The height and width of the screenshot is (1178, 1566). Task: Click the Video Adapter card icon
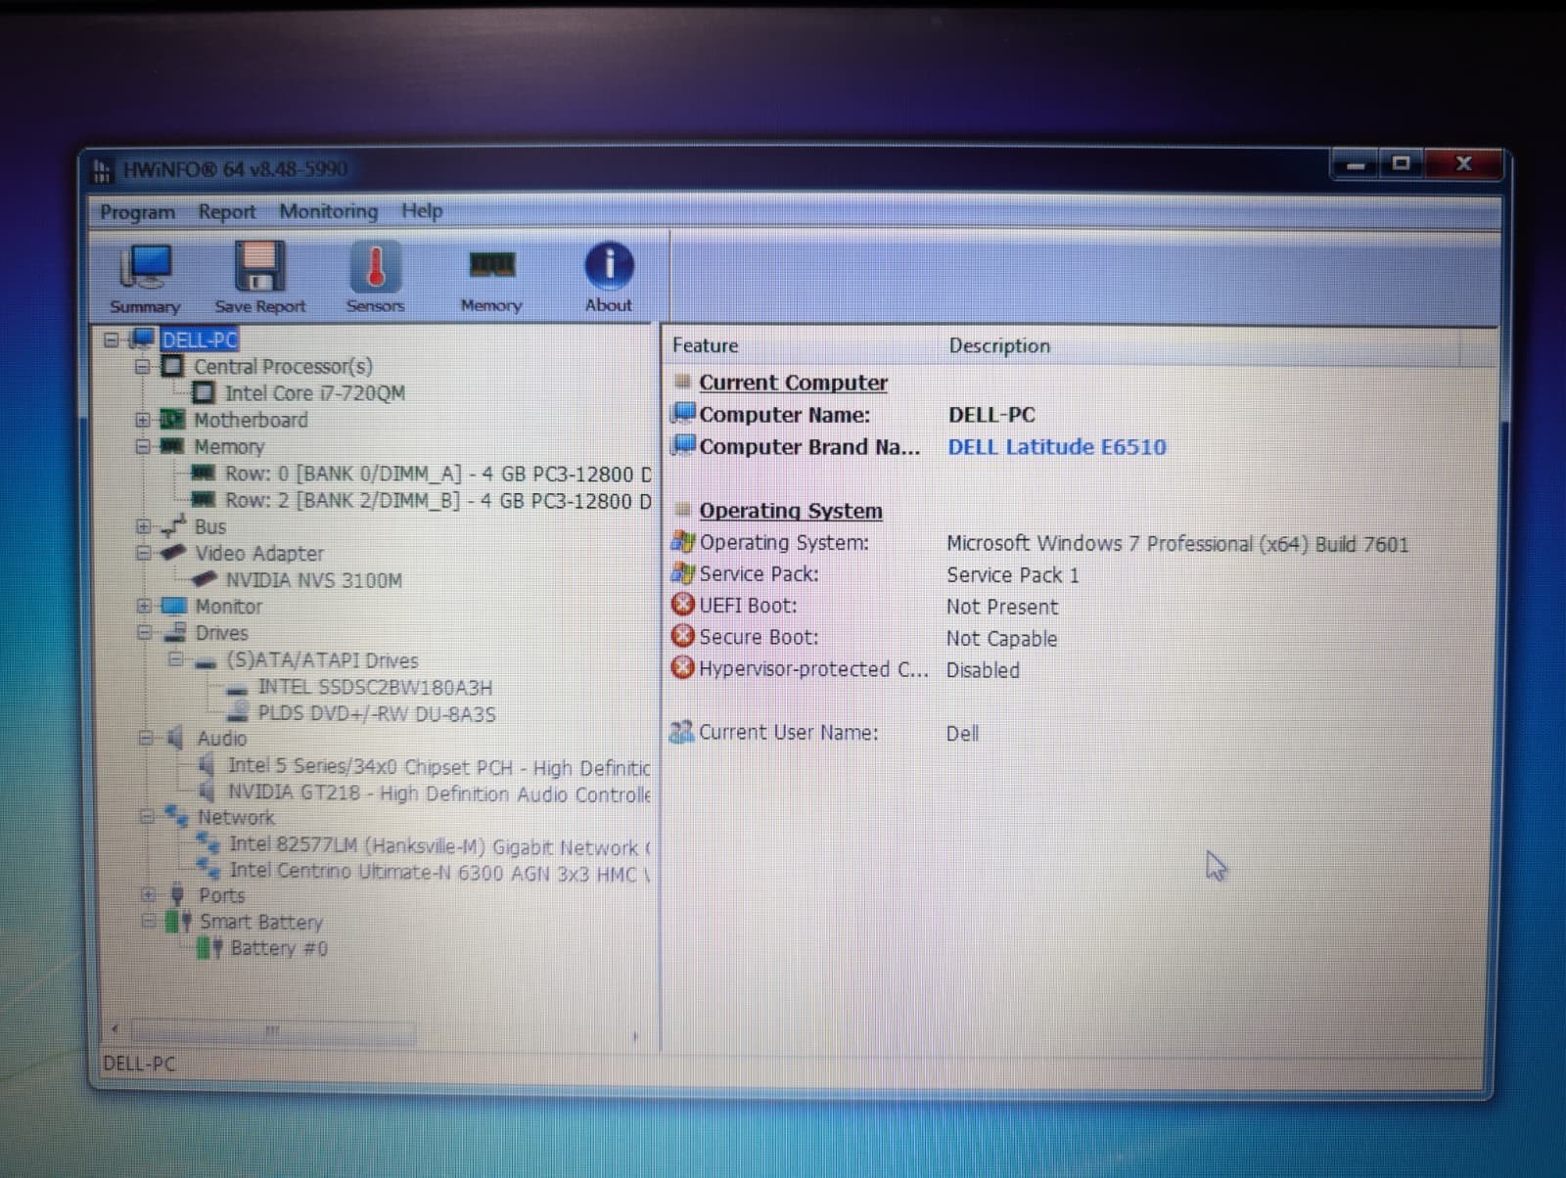tap(173, 553)
